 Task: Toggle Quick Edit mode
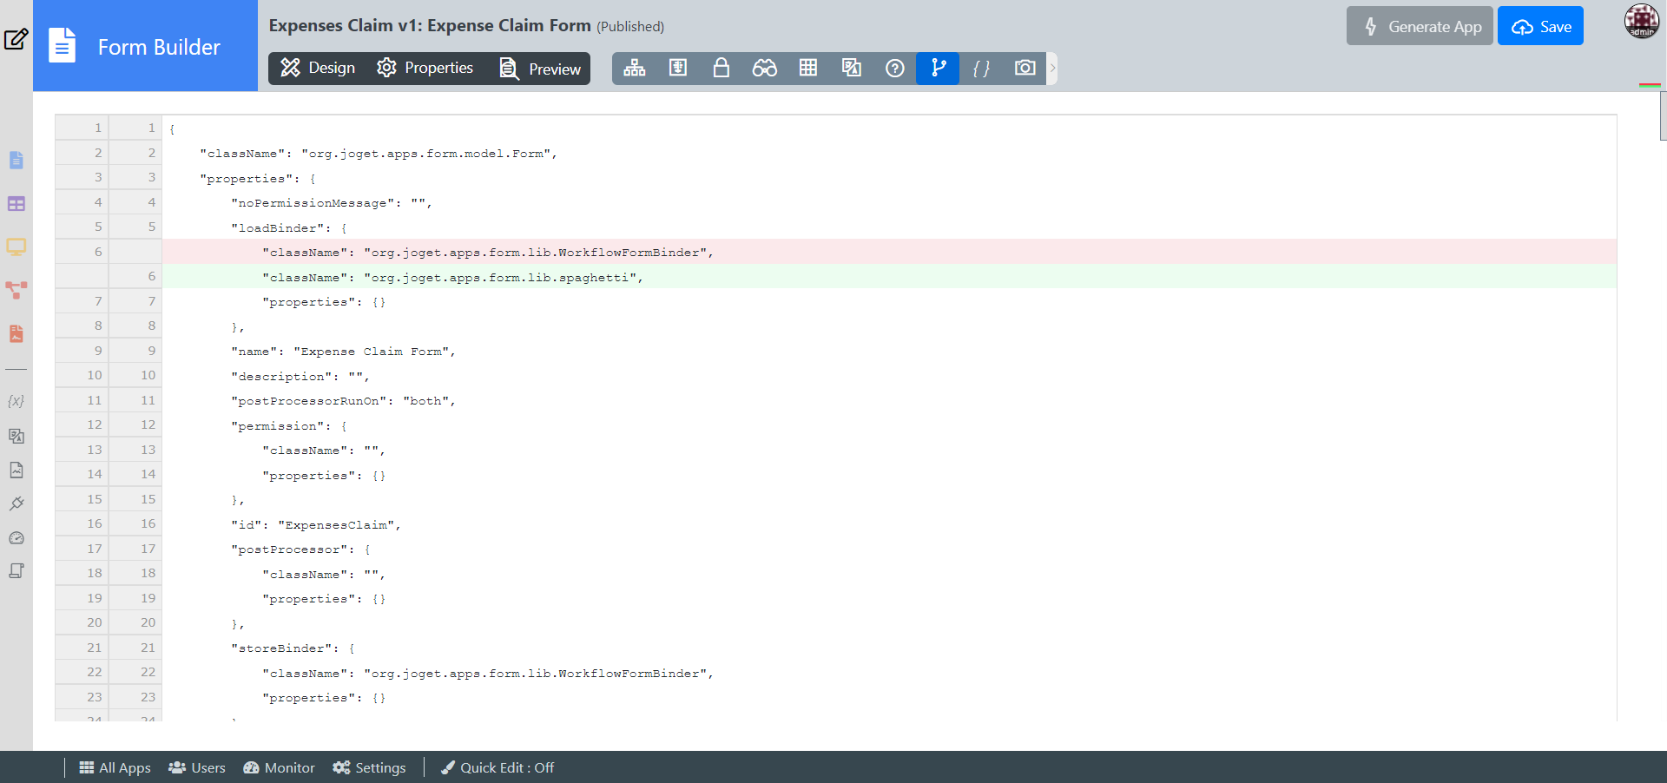pyautogui.click(x=497, y=767)
